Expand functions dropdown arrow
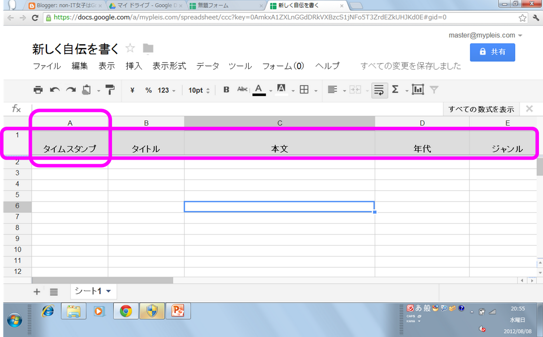 pos(407,91)
